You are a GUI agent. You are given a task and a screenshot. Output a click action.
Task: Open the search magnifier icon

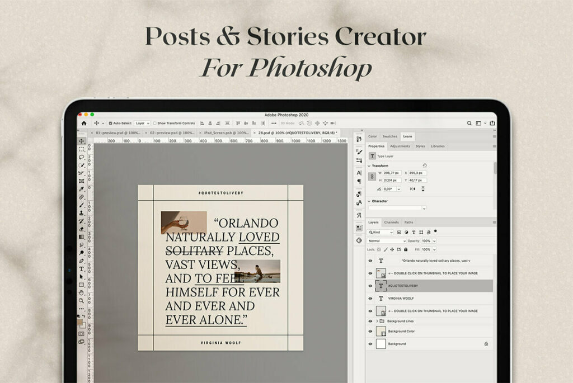[469, 123]
